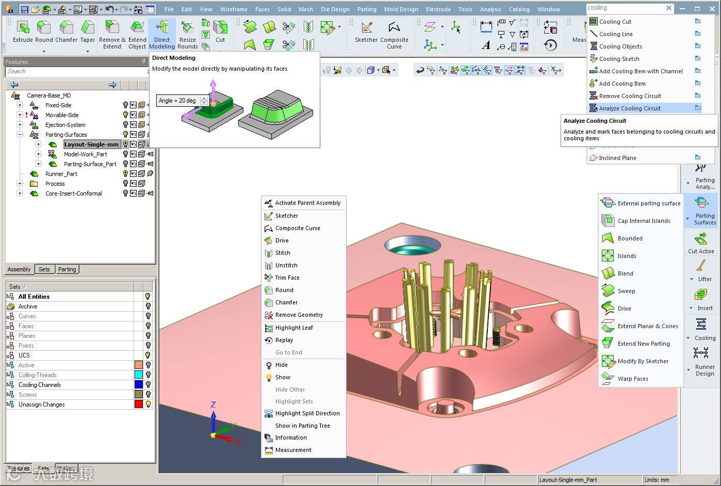
Task: Clear the cooling search box
Action: point(669,8)
